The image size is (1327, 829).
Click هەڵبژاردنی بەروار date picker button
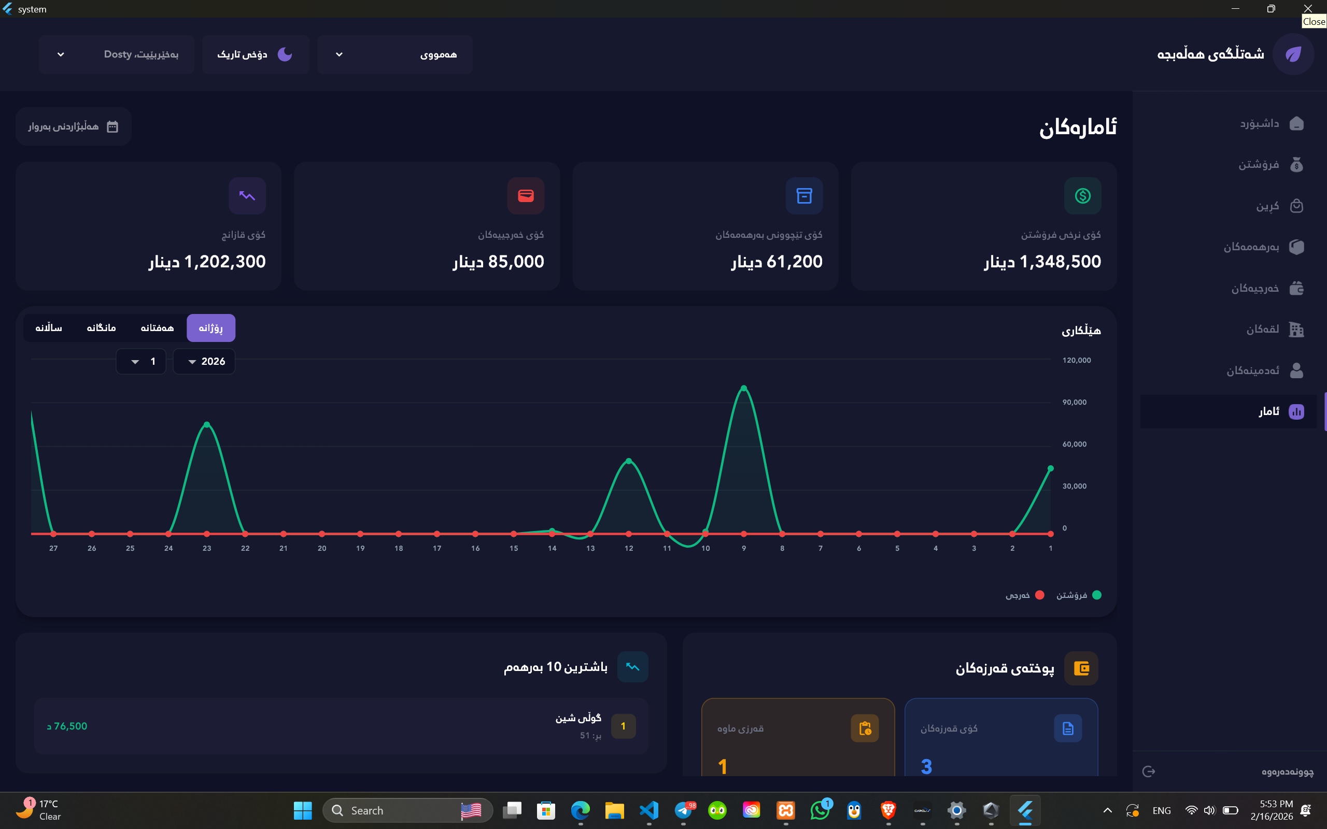pyautogui.click(x=74, y=126)
